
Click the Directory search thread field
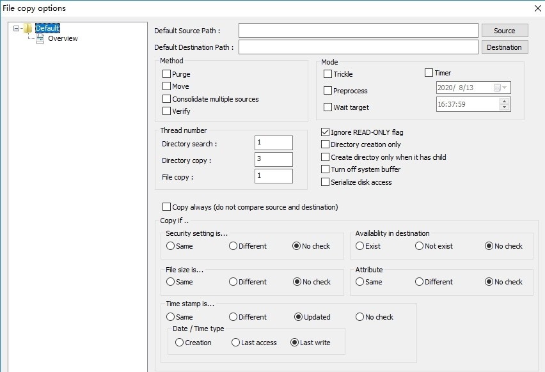(x=274, y=143)
